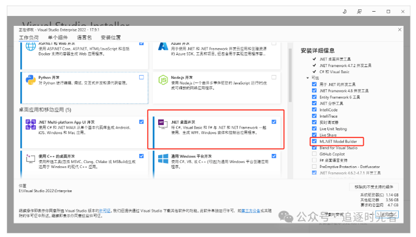The width and height of the screenshot is (416, 237).
Task: Click the C++ desktop development icon
Action: click(x=31, y=158)
